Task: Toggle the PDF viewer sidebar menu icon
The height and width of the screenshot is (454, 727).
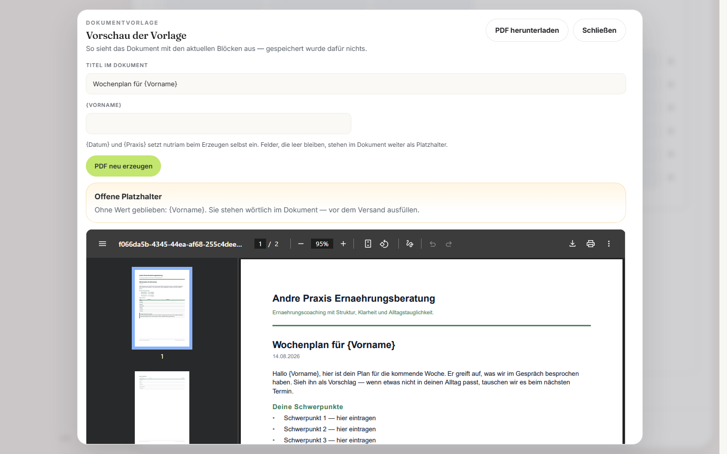Action: click(x=102, y=244)
